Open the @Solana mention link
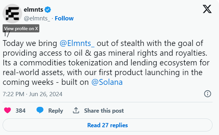Image resolution: width=219 pixels, height=135 pixels. (107, 82)
